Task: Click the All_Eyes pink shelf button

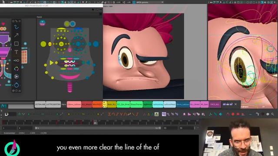Action: tap(205, 104)
